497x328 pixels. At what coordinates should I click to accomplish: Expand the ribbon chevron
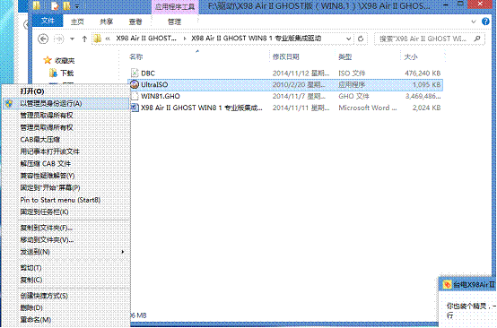[474, 22]
